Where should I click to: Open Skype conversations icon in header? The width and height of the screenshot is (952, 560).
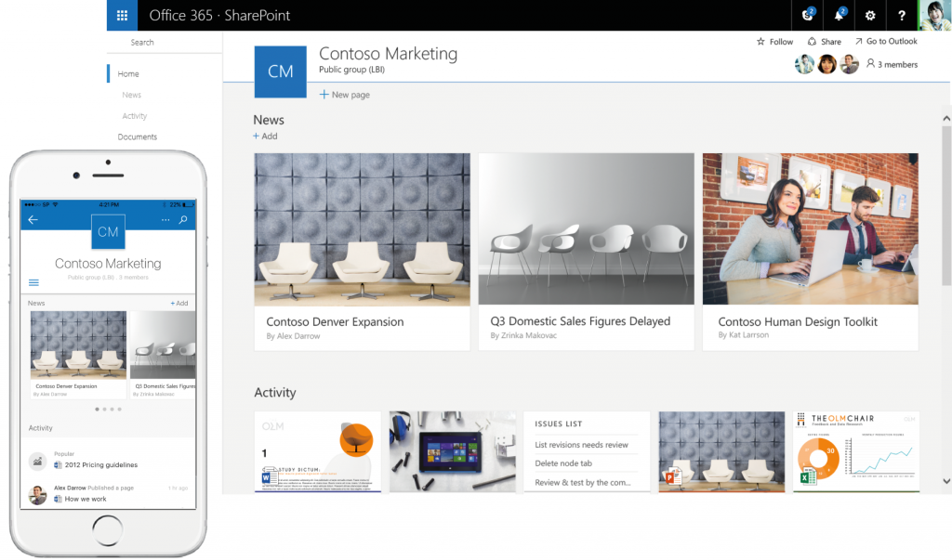point(808,15)
